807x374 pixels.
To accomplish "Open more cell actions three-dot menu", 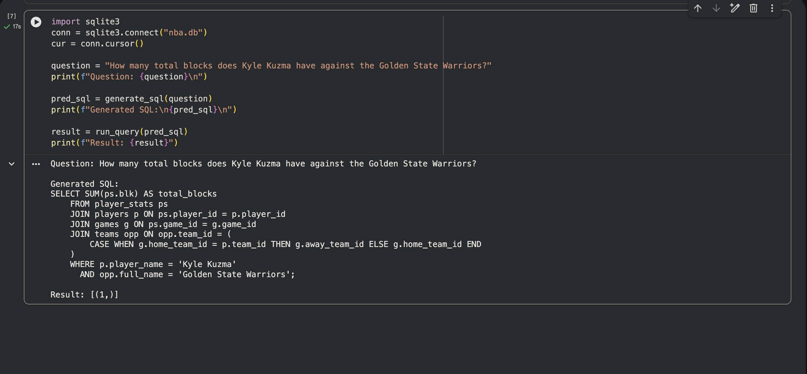I will [x=772, y=8].
